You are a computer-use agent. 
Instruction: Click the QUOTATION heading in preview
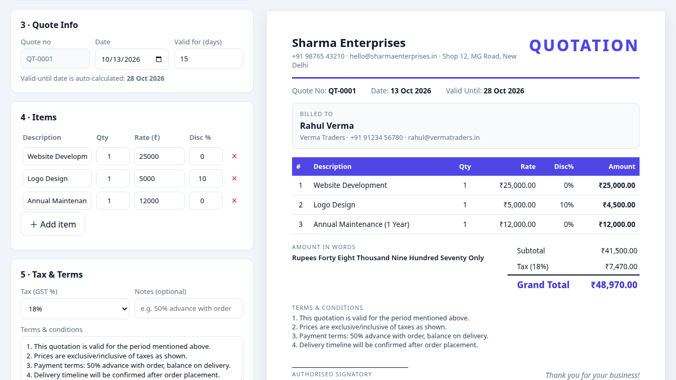tap(584, 46)
